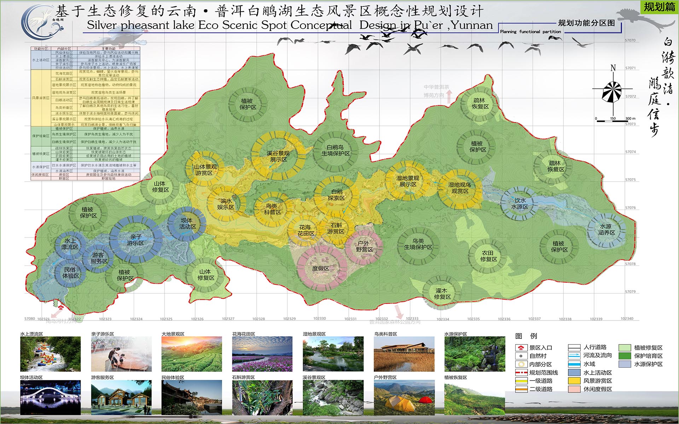Click the 水源保护区 legend swatch
Image resolution: width=679 pixels, height=424 pixels.
pyautogui.click(x=625, y=364)
